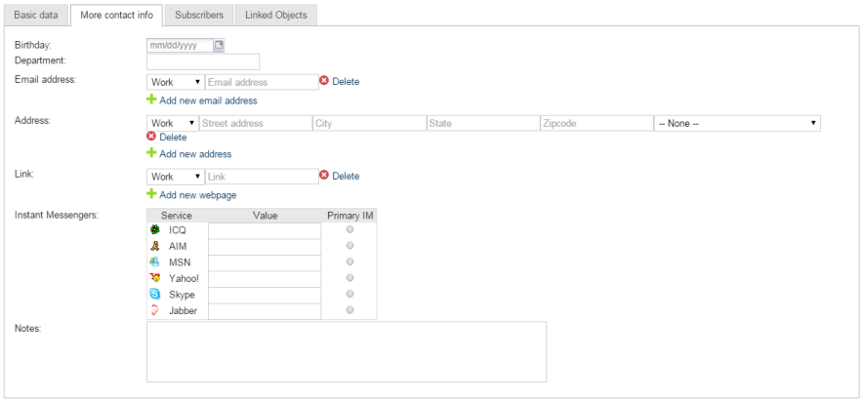Set ICQ as Primary IM
The image size is (864, 402).
[350, 230]
